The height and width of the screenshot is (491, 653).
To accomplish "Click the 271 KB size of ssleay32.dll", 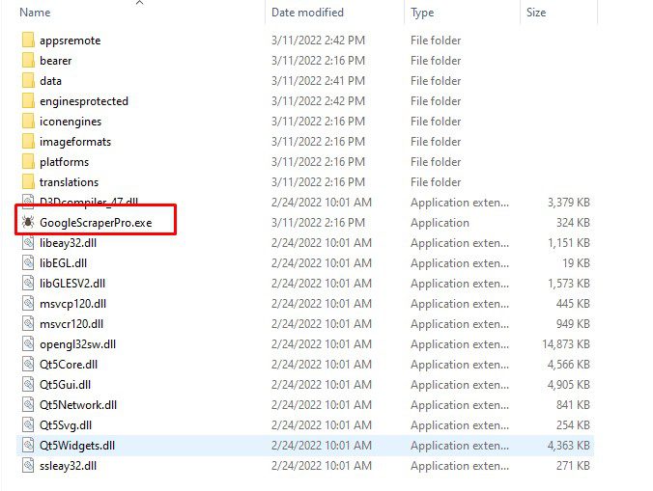I will 573,466.
